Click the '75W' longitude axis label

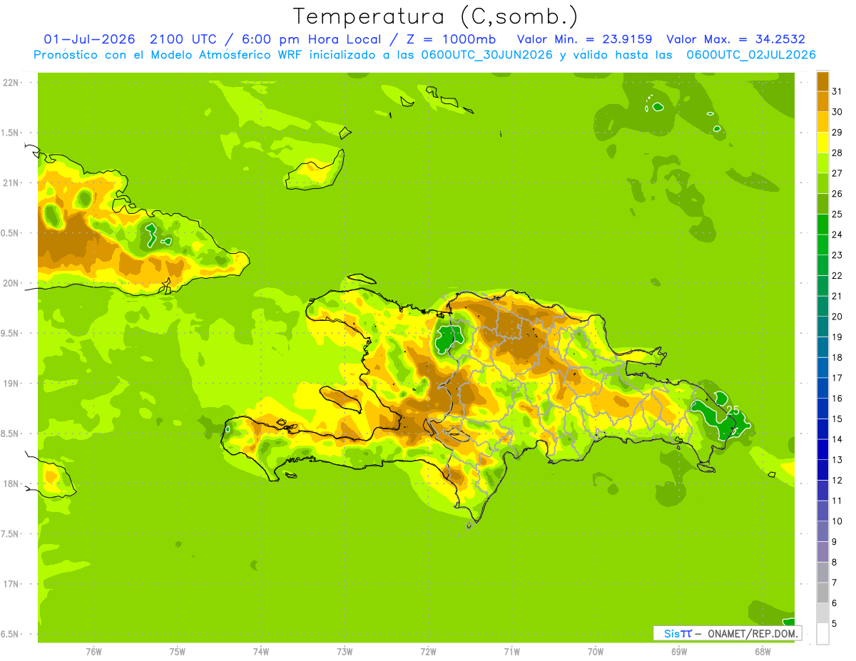178,651
